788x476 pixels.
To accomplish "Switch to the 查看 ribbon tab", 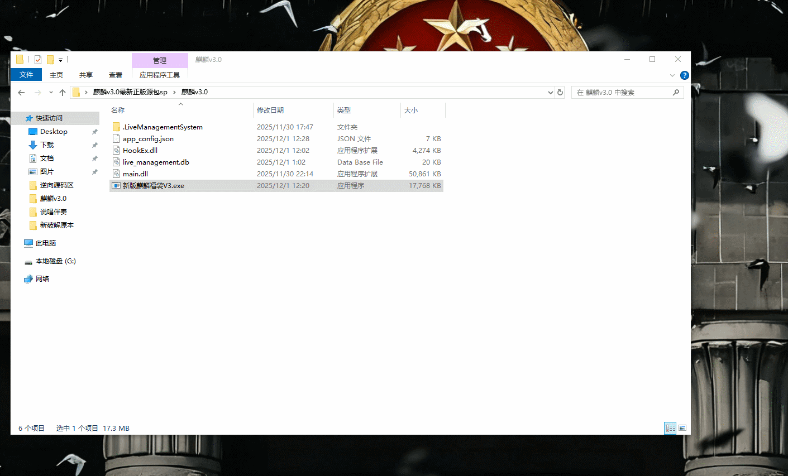I will [116, 75].
